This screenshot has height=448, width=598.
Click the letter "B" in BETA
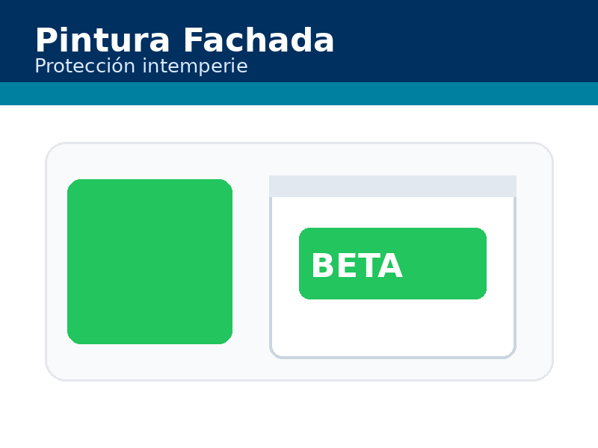[x=321, y=267]
